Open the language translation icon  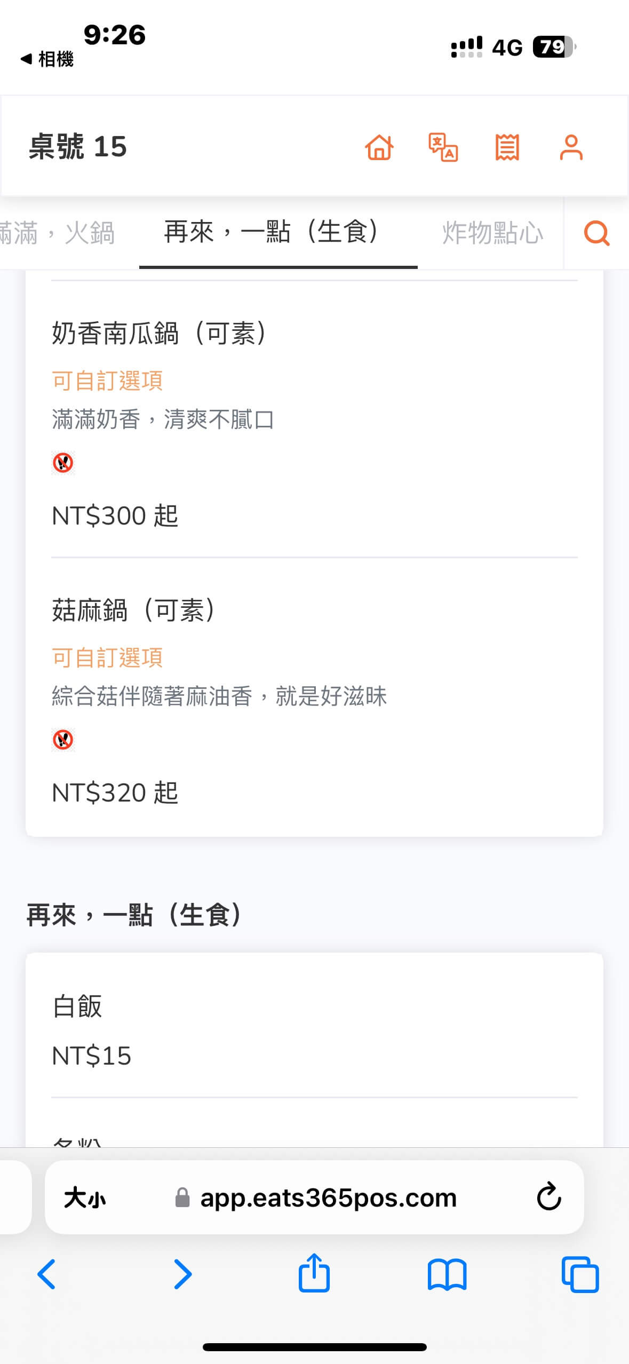[443, 147]
